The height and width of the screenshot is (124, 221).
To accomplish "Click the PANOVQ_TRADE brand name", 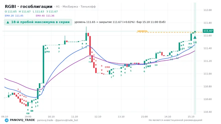I will click(22, 120).
